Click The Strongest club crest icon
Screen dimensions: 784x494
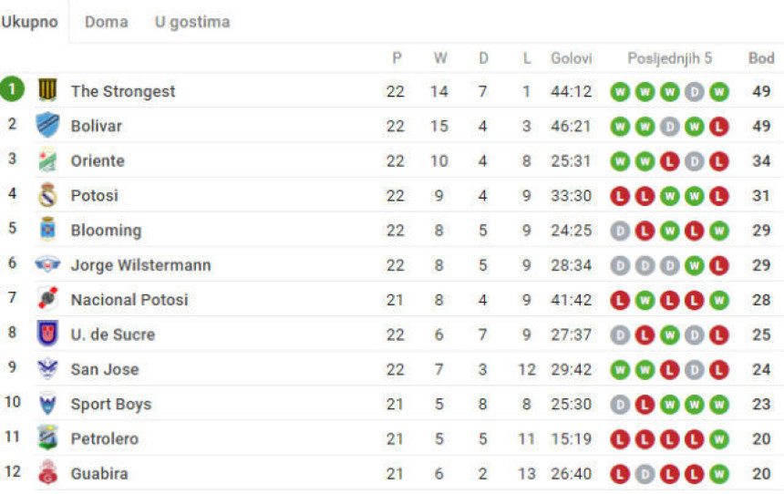47,90
